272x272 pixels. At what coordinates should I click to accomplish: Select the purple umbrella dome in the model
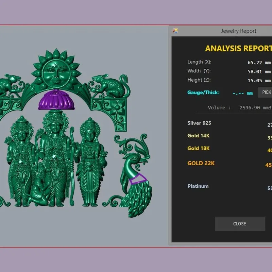[56, 100]
